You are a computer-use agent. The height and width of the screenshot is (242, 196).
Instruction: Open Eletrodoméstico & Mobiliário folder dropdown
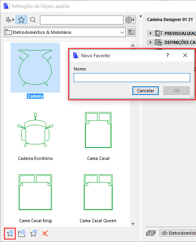tap(65, 32)
